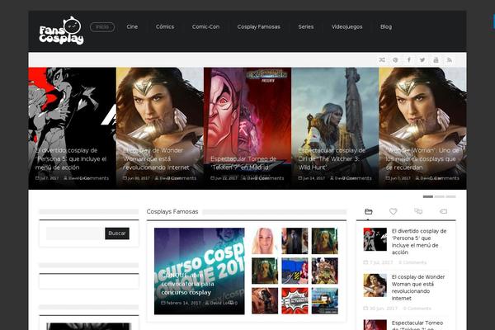Click the Buscar search button
This screenshot has height=330, width=495.
pyautogui.click(x=117, y=233)
